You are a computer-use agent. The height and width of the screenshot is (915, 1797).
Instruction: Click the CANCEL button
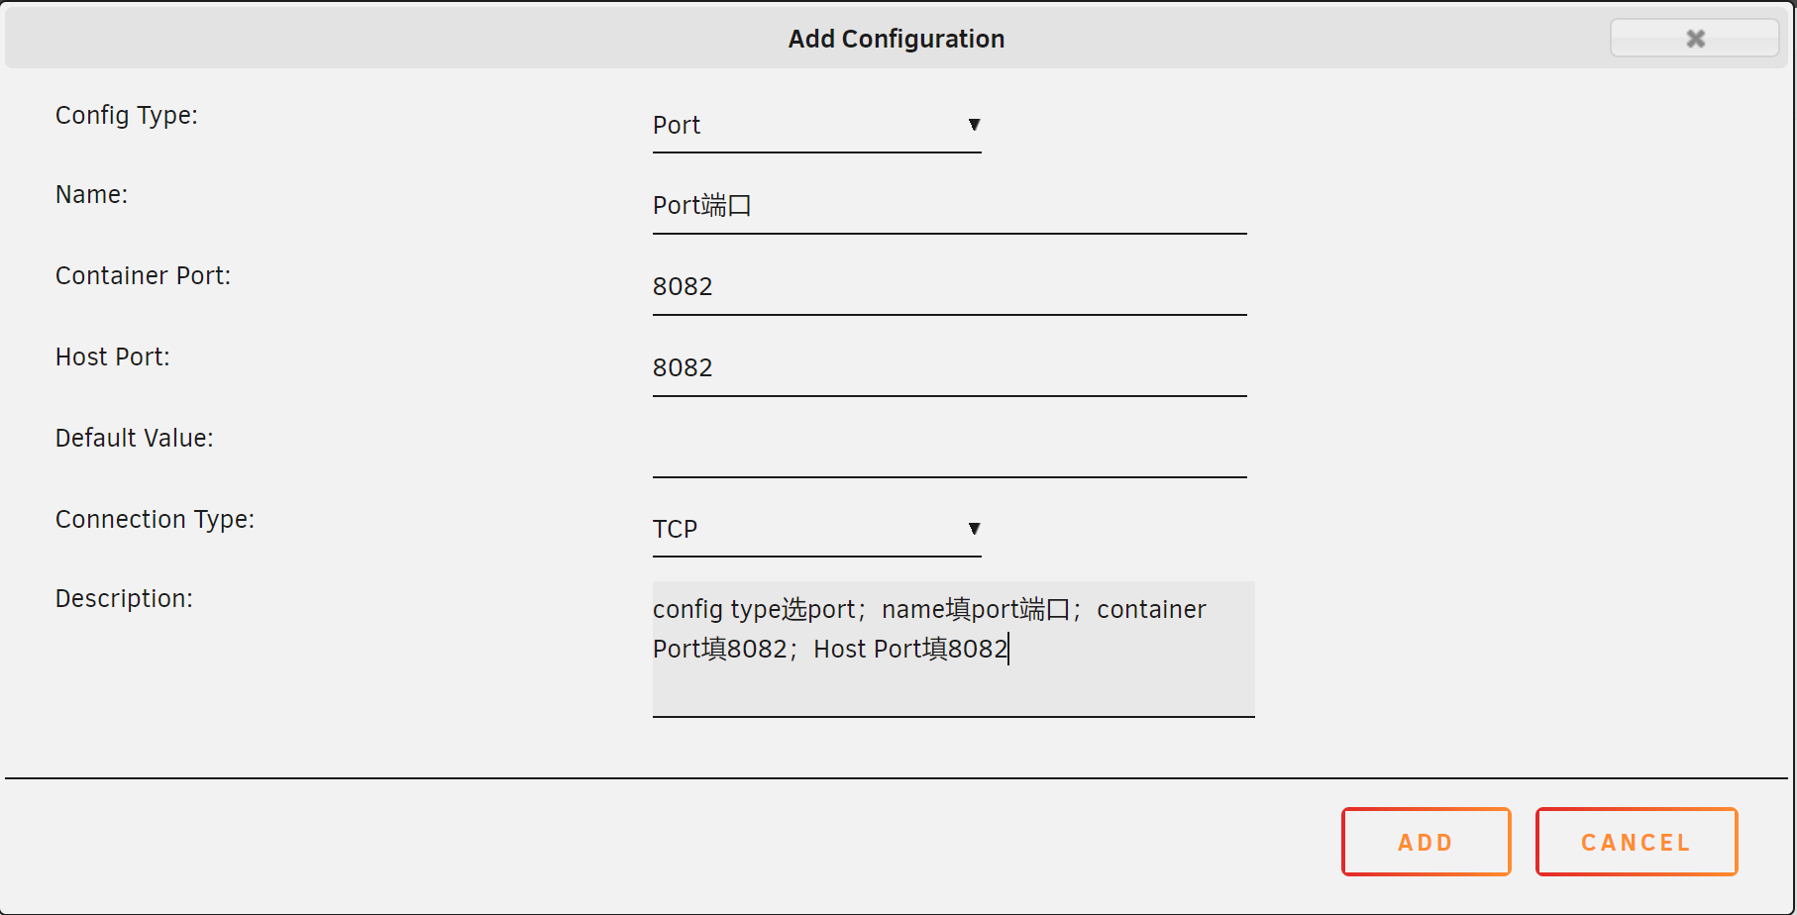coord(1637,842)
